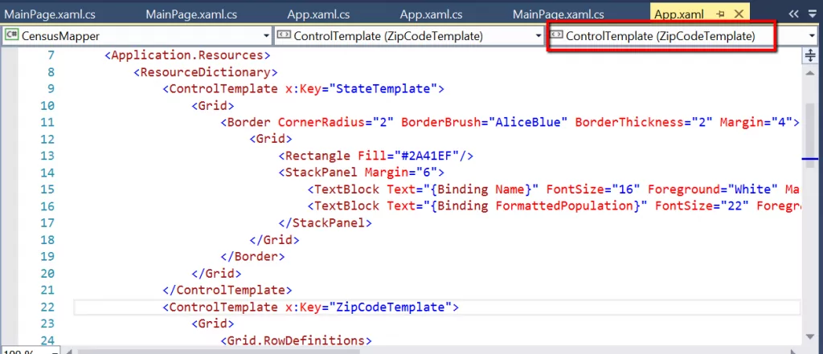Open the document tab list arrow
The height and width of the screenshot is (354, 823).
811,14
